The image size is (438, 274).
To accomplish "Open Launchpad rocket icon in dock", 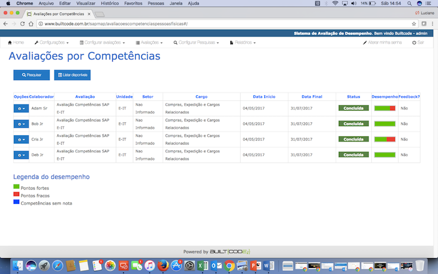I will click(44, 266).
